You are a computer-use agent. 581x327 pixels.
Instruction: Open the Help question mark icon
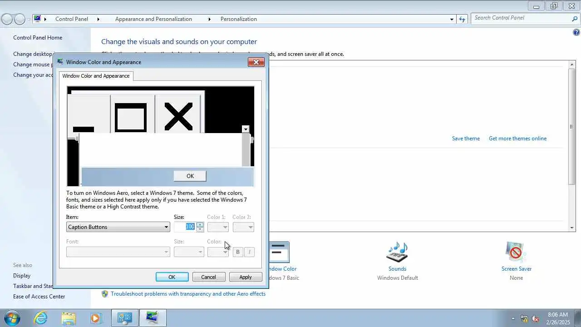pos(576,32)
